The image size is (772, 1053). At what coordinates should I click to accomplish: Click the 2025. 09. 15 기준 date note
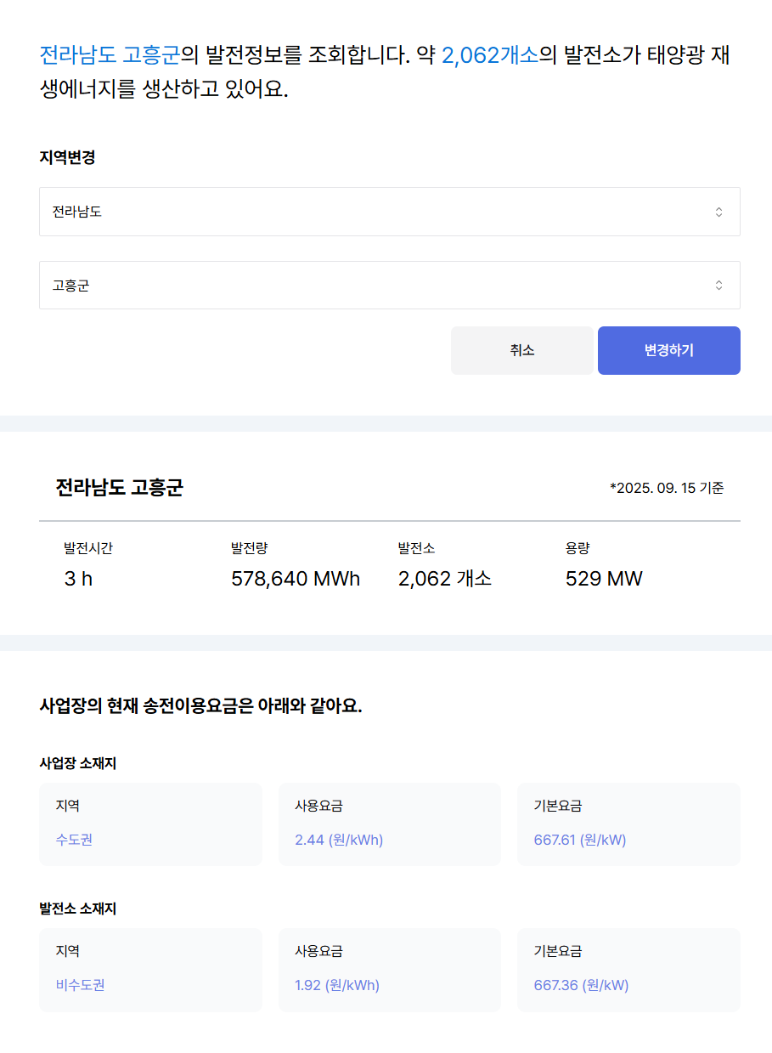(x=667, y=488)
